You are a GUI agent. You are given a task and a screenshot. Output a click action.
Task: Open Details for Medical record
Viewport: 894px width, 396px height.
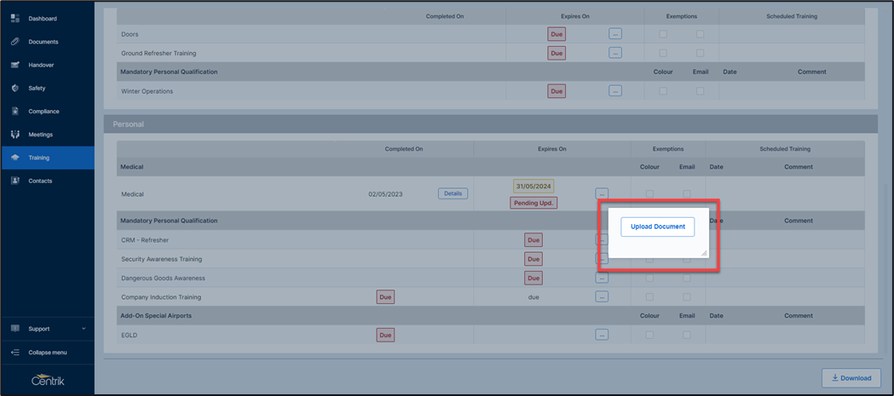[x=453, y=193]
